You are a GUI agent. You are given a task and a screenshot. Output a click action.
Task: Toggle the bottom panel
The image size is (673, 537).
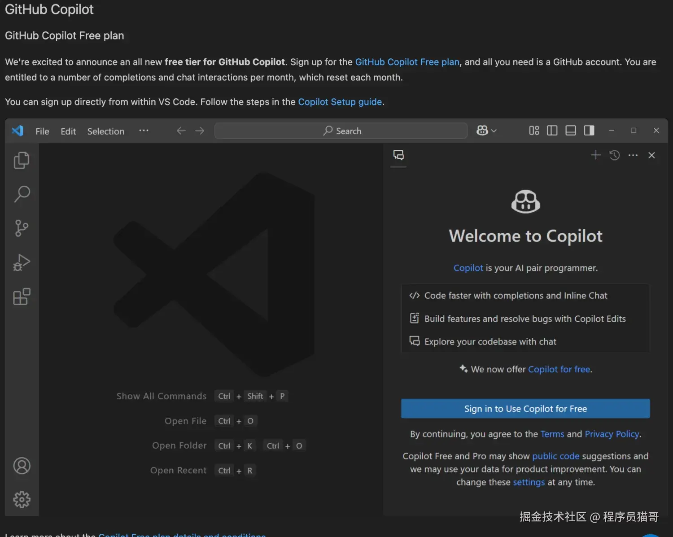point(571,131)
